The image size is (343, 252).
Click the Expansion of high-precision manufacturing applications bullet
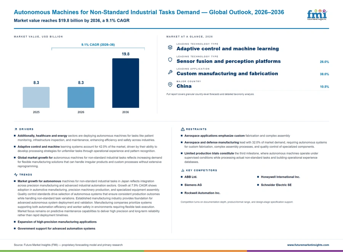coord(57,222)
